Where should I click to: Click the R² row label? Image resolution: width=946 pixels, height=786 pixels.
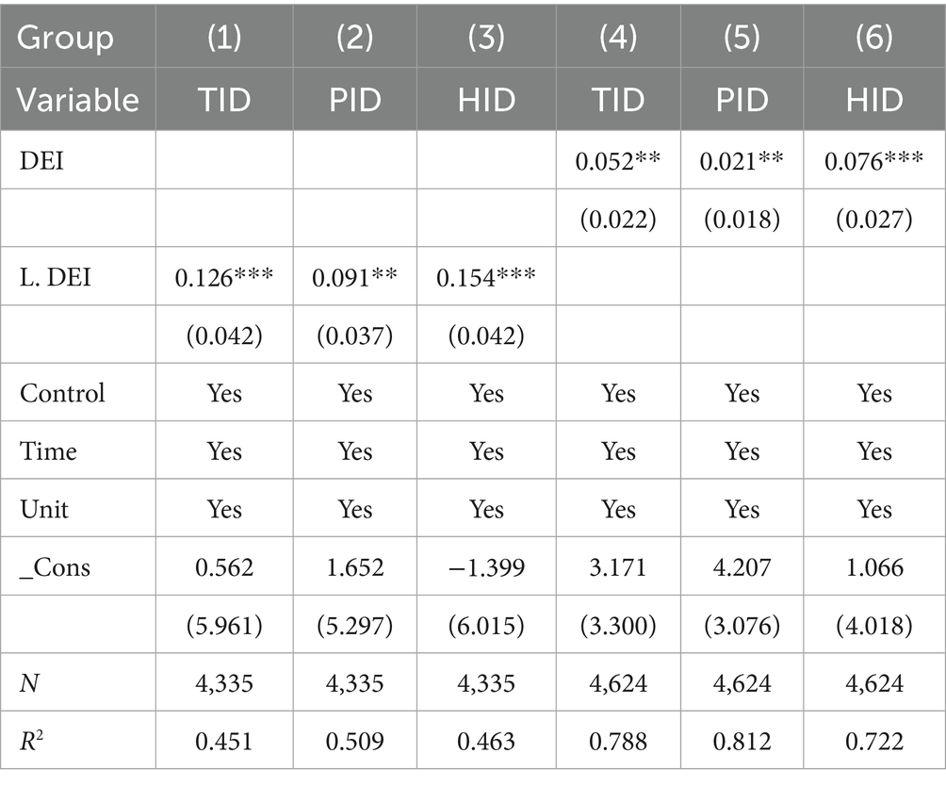(x=33, y=742)
